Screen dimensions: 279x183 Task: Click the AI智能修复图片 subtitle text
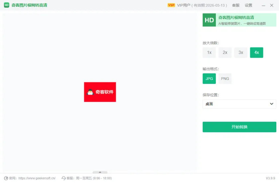(x=242, y=24)
